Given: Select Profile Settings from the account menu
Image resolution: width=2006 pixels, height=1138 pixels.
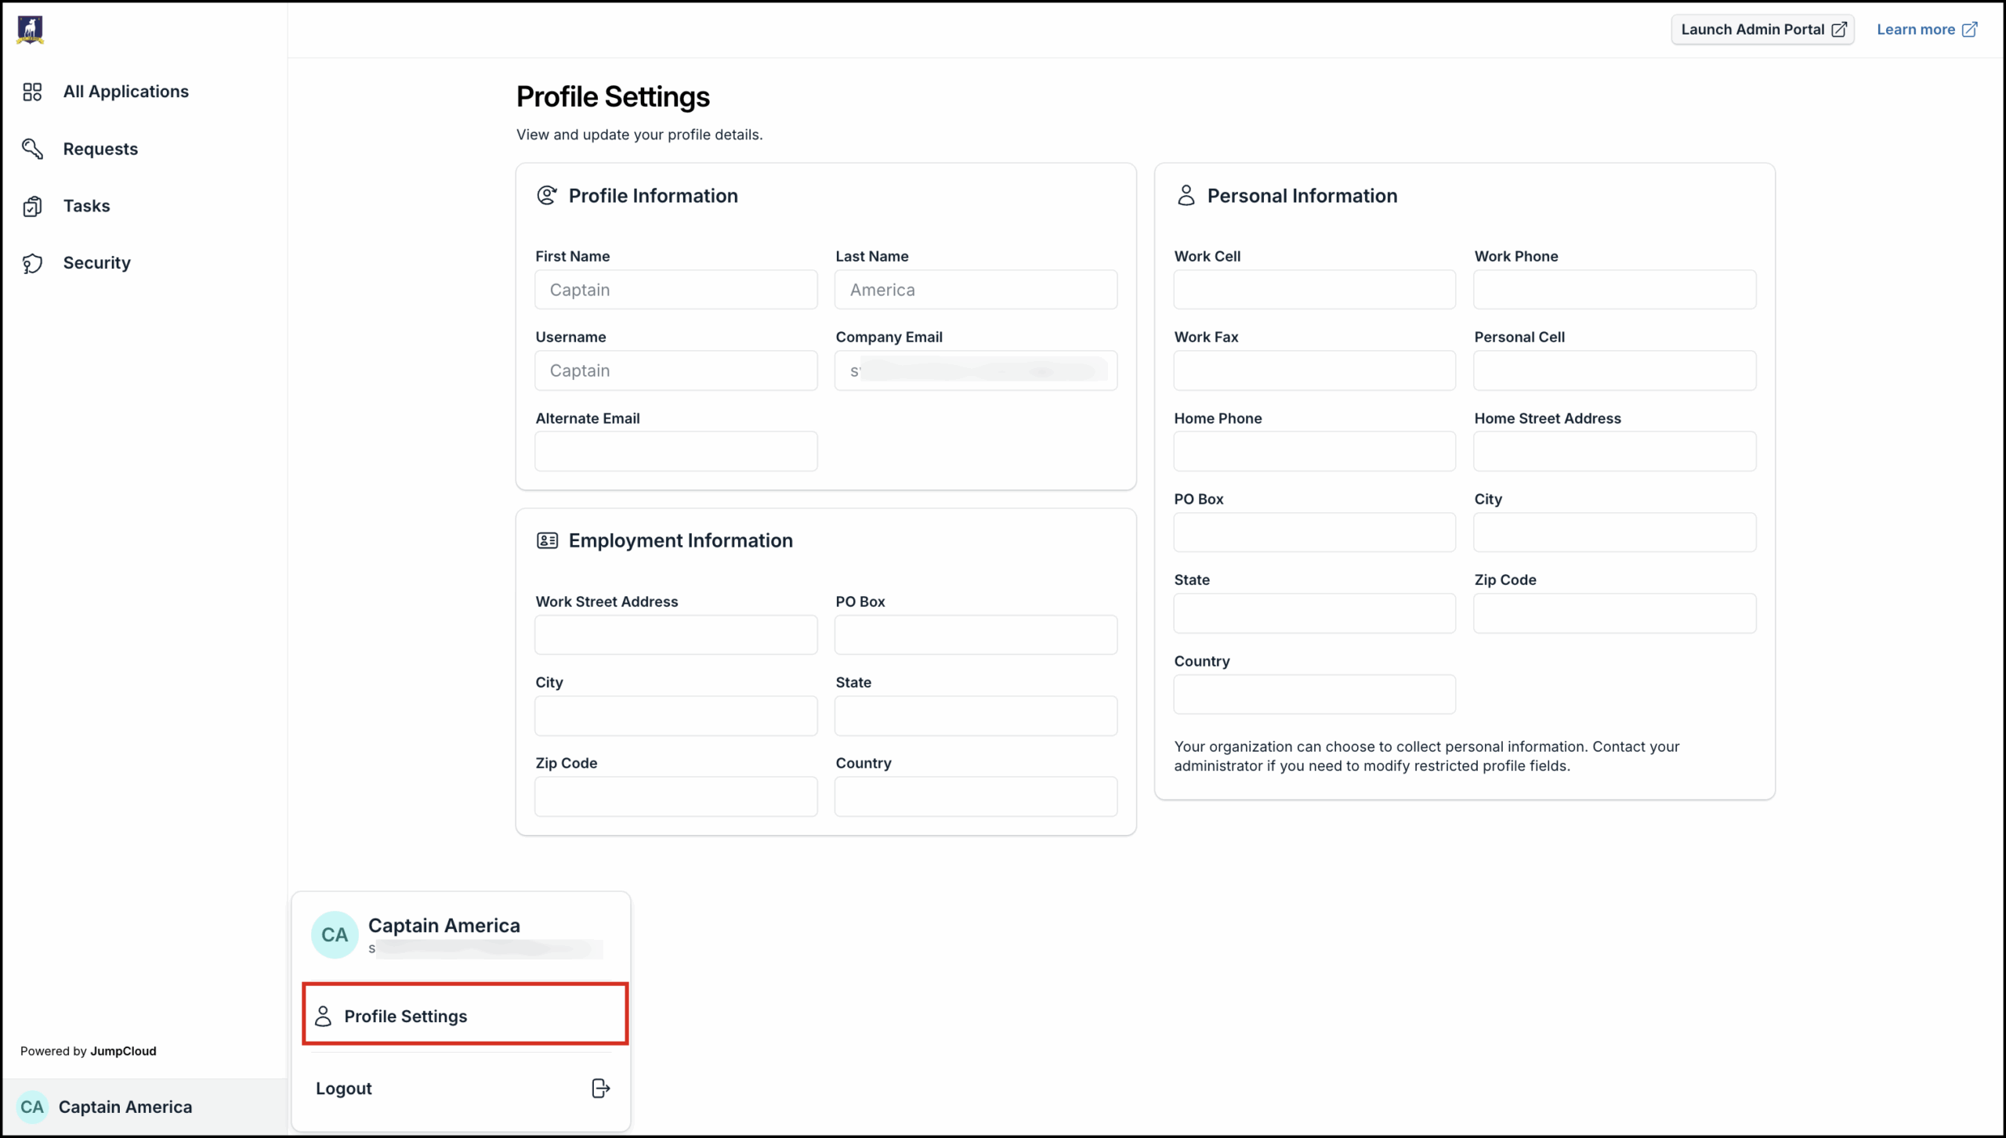Looking at the screenshot, I should click(404, 1016).
